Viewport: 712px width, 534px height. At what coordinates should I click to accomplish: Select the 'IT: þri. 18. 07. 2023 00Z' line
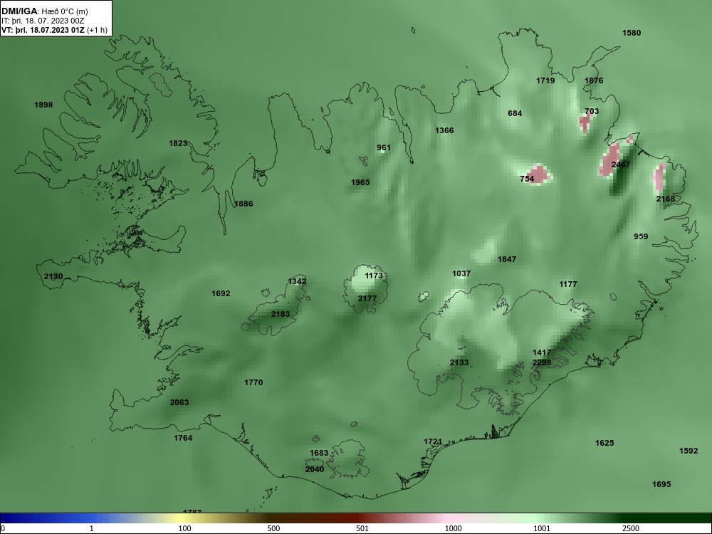pos(43,21)
